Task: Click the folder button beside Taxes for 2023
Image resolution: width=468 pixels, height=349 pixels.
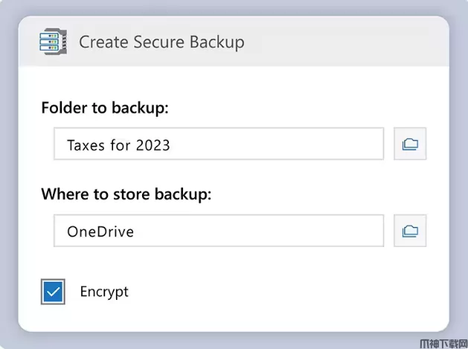Action: (x=410, y=144)
